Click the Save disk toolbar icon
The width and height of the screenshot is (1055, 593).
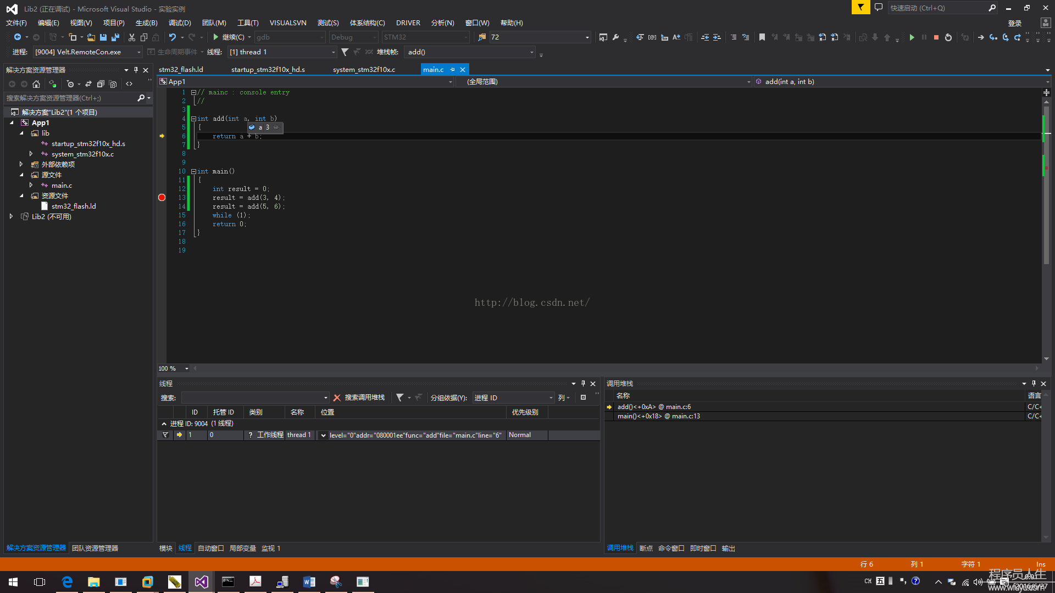[103, 37]
